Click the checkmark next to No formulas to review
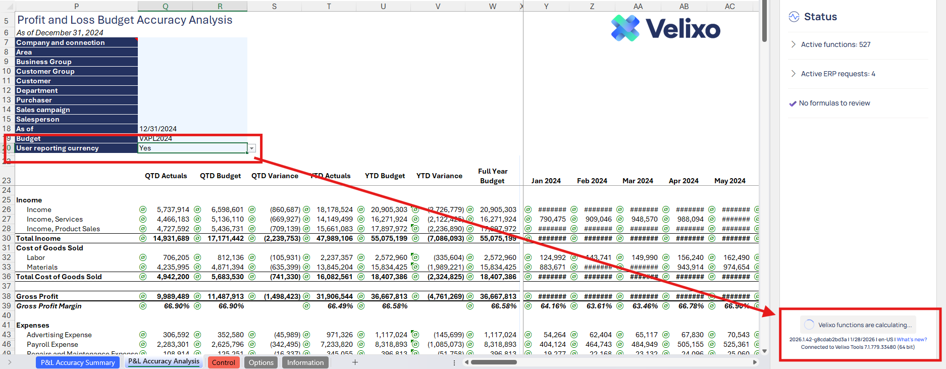 tap(793, 103)
